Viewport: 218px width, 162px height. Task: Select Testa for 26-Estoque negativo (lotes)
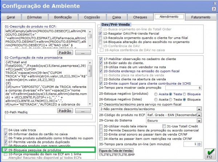pos(170,99)
